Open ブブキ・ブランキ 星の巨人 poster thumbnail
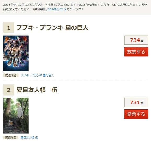Image resolution: width=151 pixels, height=141 pixels. 16,53
